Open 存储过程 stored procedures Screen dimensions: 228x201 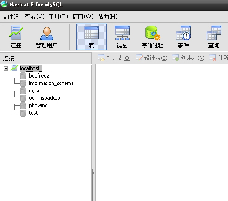[x=152, y=37]
